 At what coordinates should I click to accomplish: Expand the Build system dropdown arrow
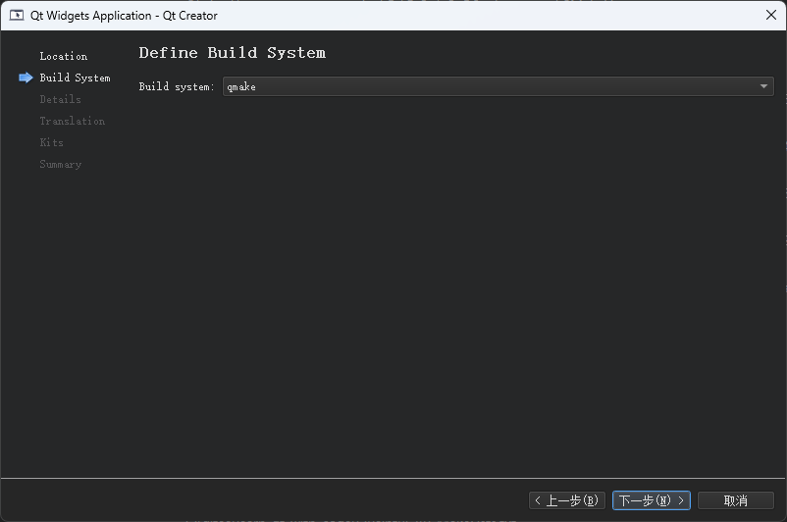click(x=763, y=86)
